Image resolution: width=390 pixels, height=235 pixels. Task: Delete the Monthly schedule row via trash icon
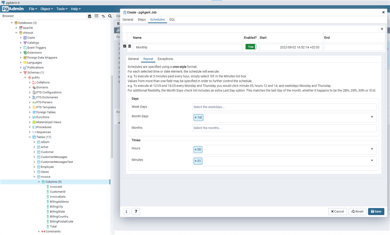[x=130, y=46]
